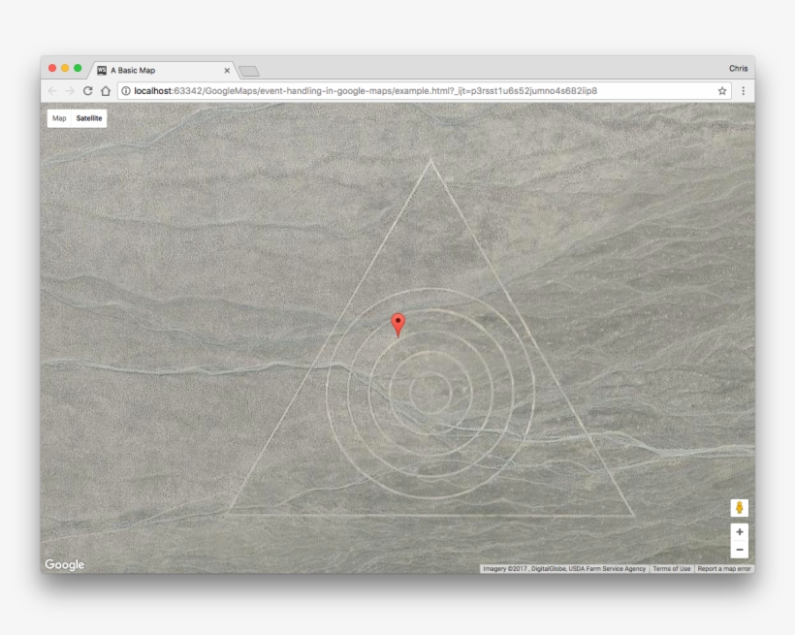Screen dimensions: 795x635
Task: Open the Chrome three-dot menu
Action: 744,91
